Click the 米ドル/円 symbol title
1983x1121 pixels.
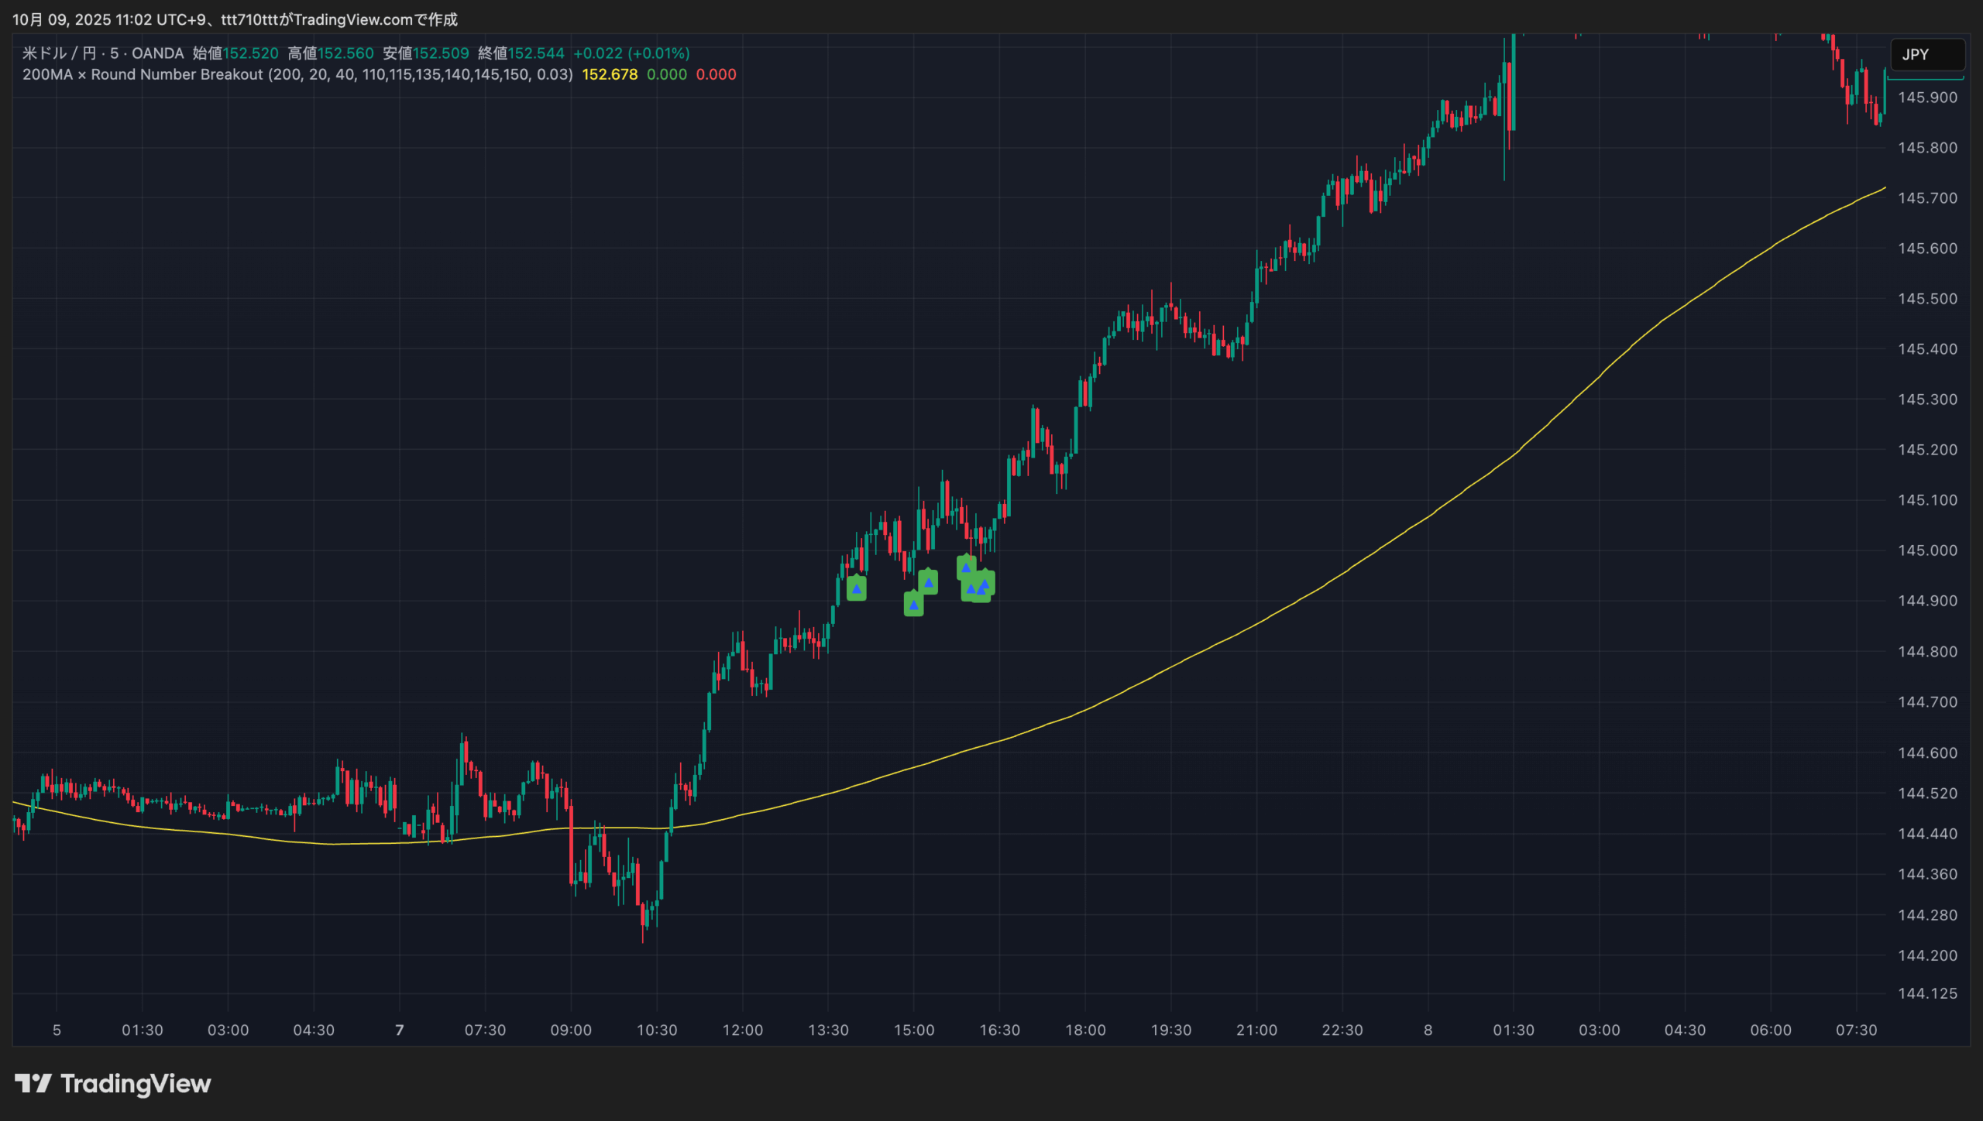(59, 53)
